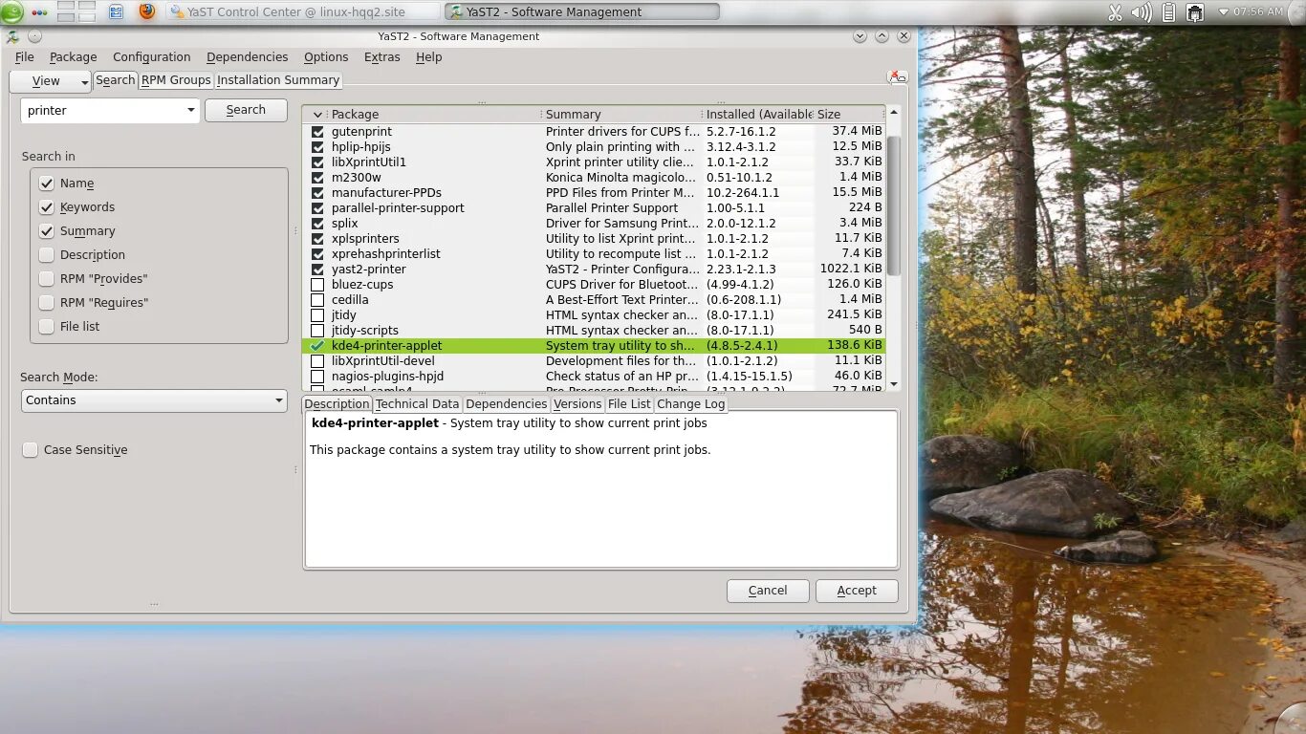Toggle status checkbox for gutenprint
This screenshot has height=734, width=1306.
[x=317, y=132]
